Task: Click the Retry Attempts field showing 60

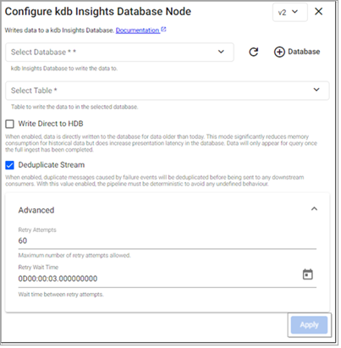Action: click(168, 241)
